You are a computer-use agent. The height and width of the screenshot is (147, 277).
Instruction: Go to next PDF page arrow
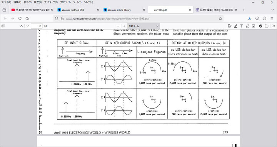pyautogui.click(x=28, y=26)
